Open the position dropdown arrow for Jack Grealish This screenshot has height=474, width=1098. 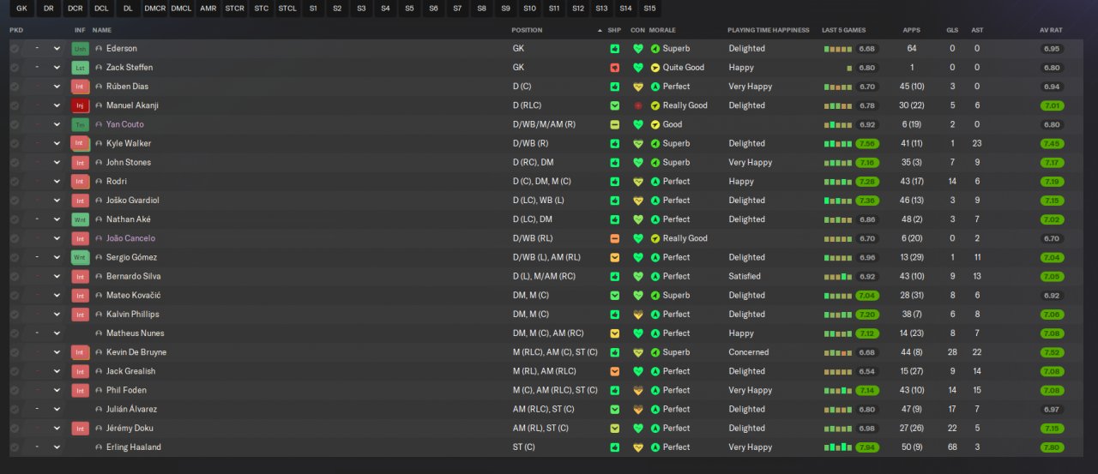[57, 371]
